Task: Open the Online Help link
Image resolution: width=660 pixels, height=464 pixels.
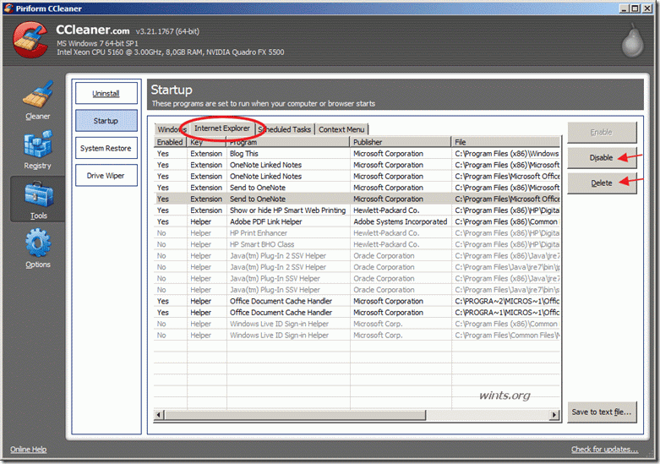Action: (28, 450)
